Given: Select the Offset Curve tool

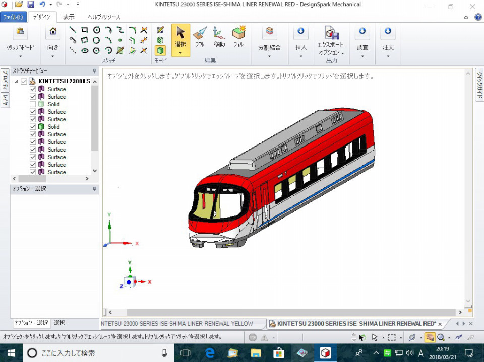Looking at the screenshot, I should click(133, 40).
